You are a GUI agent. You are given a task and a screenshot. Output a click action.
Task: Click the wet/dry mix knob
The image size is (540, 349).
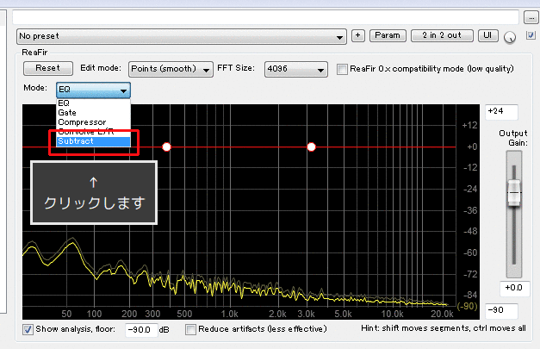(512, 37)
